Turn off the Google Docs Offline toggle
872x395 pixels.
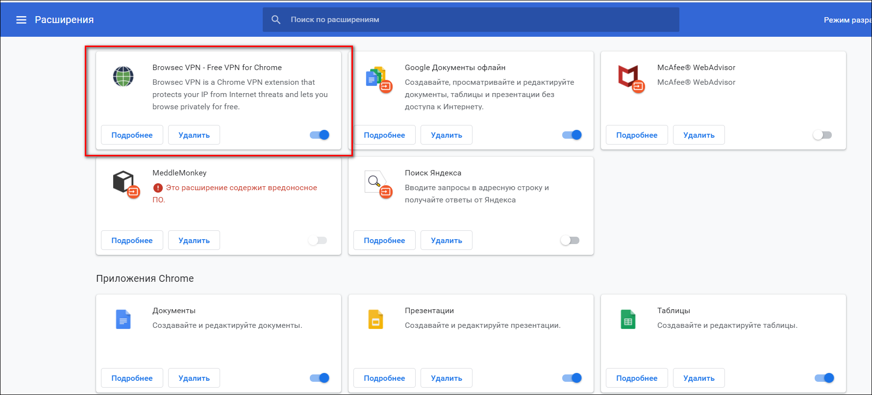tap(572, 135)
